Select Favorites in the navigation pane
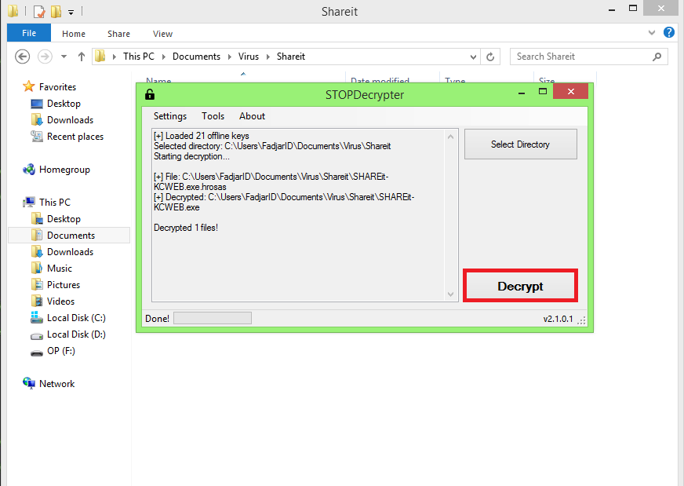 tap(57, 87)
